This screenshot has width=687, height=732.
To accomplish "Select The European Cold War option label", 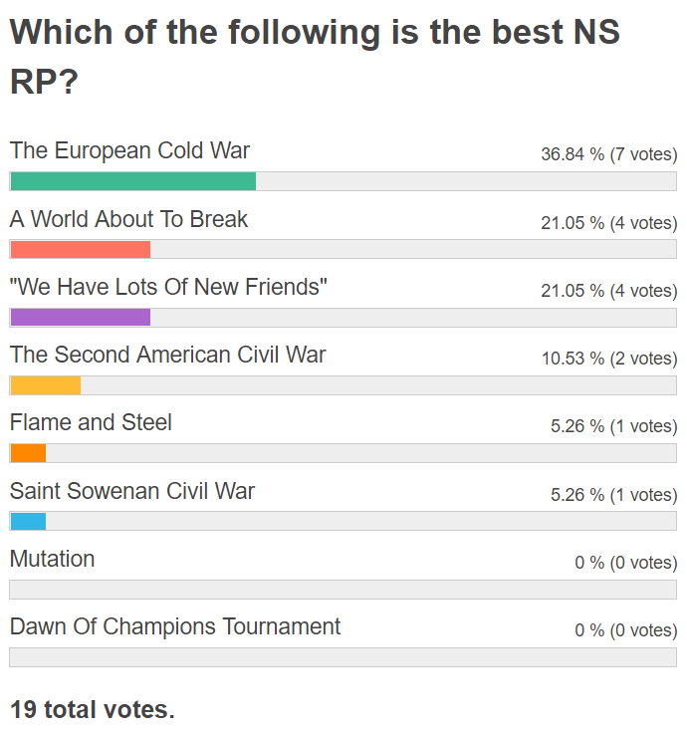I will (x=129, y=150).
